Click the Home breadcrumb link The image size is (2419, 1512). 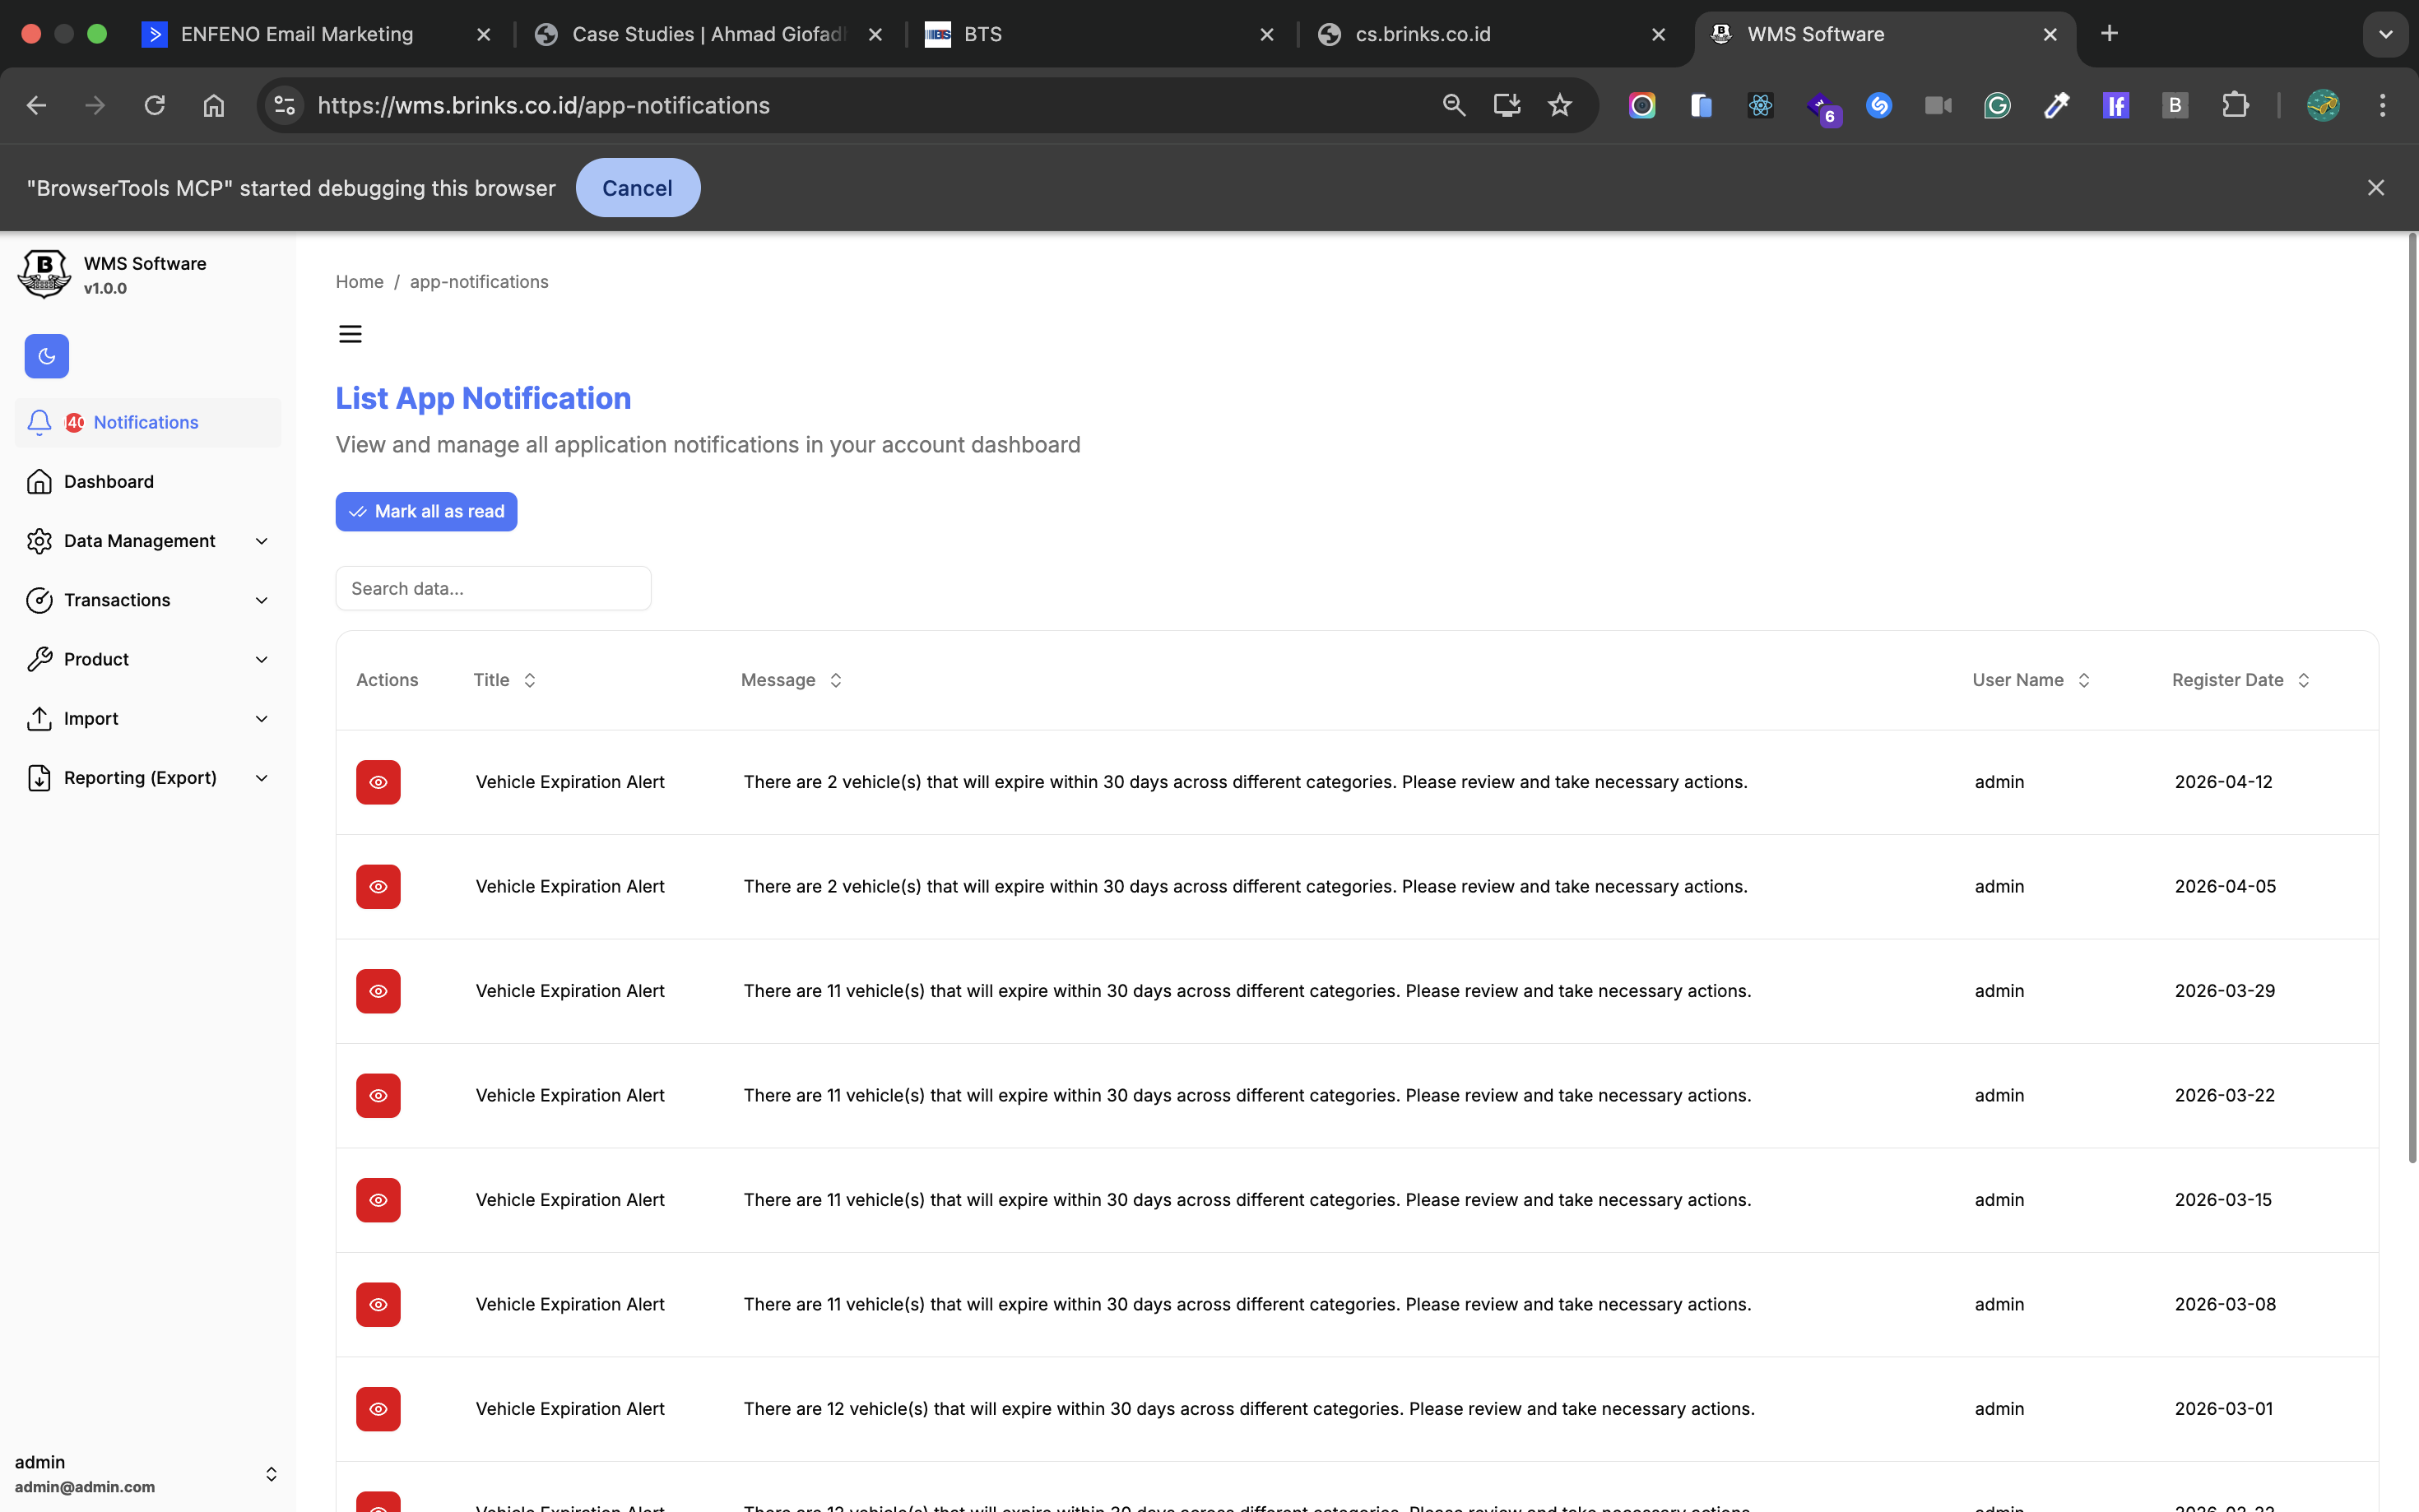coord(359,282)
